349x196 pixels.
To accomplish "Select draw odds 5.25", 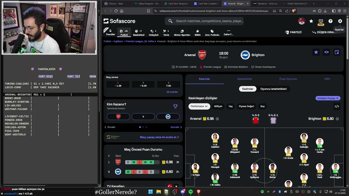I will (x=143, y=84).
